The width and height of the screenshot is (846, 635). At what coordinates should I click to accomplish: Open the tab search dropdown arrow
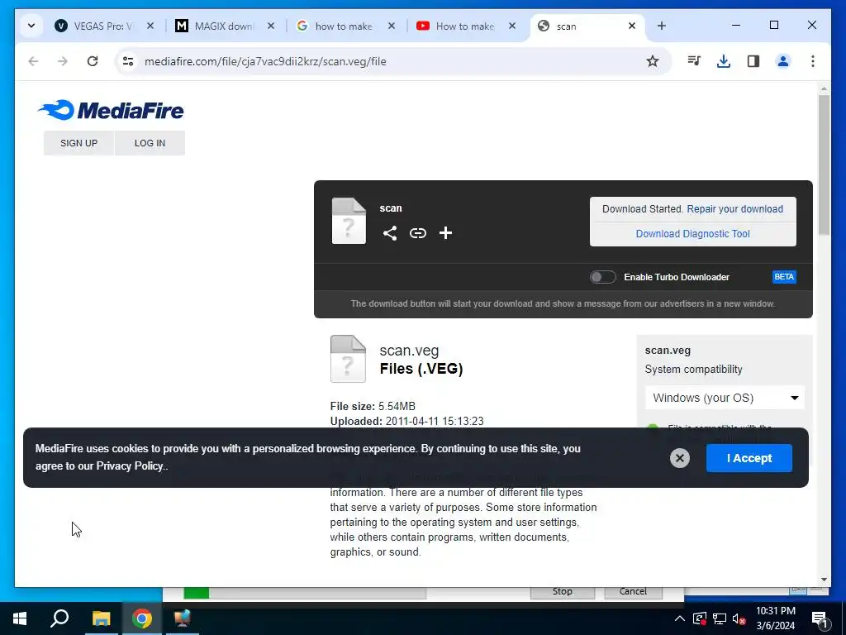tap(31, 26)
